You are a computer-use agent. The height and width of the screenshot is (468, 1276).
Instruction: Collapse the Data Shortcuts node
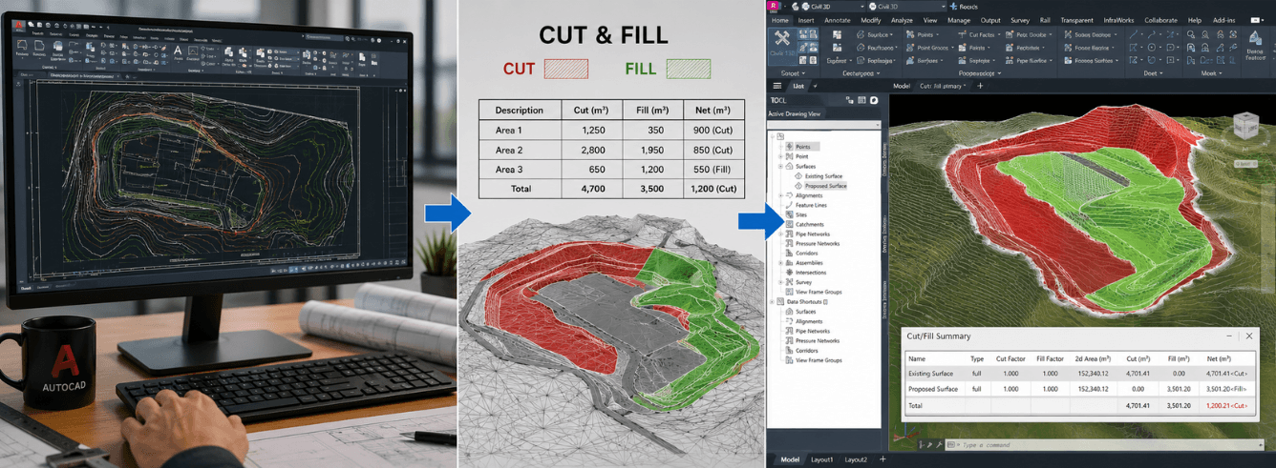click(772, 302)
